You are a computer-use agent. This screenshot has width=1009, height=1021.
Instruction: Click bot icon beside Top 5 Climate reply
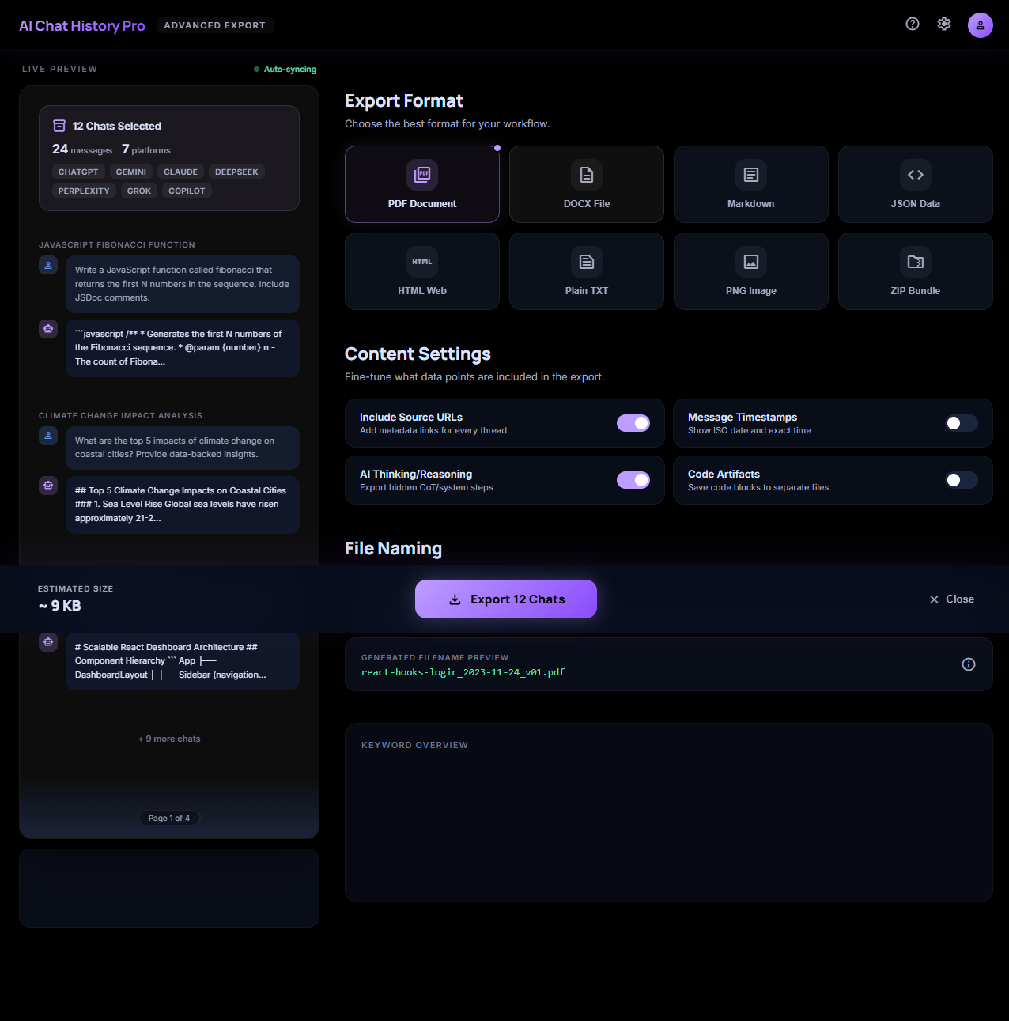click(x=48, y=486)
